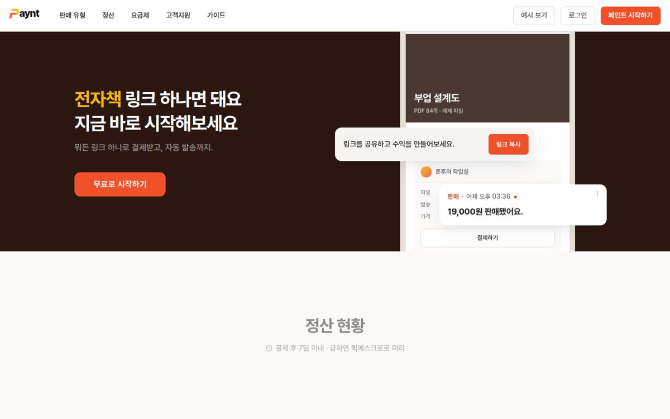The height and width of the screenshot is (419, 670).
Task: Click the 발송 row label
Action: [x=425, y=204]
